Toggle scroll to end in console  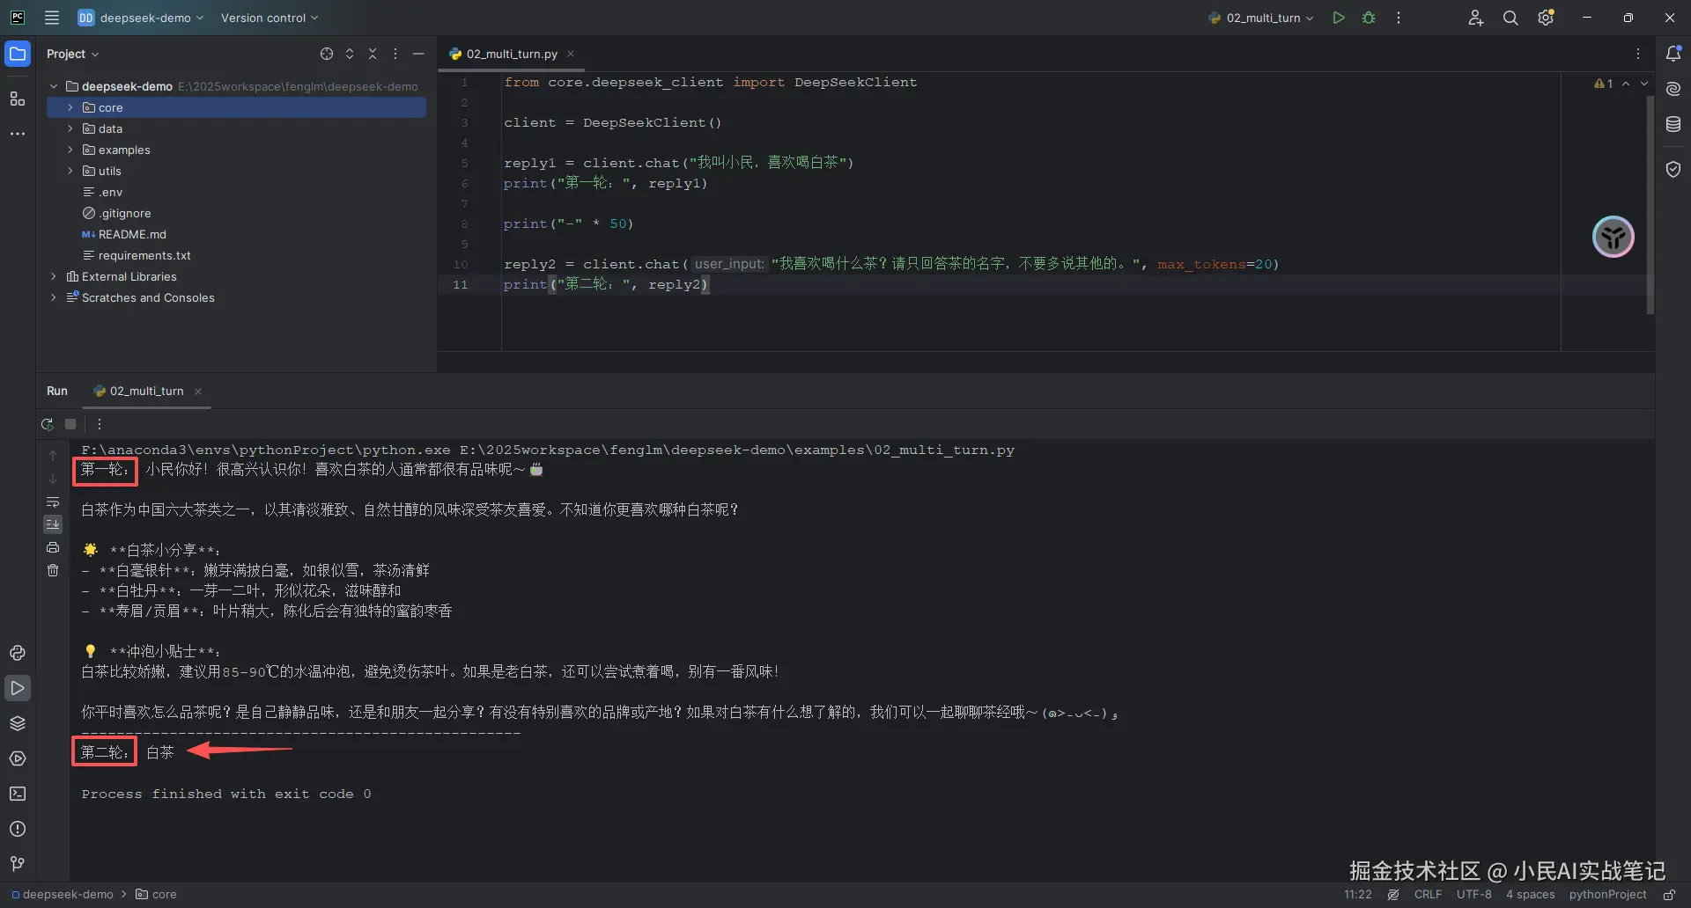[x=53, y=524]
